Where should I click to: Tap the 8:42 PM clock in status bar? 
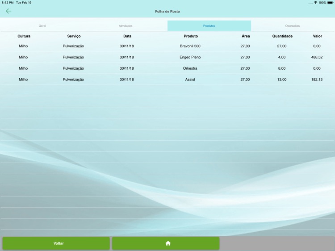8,3
